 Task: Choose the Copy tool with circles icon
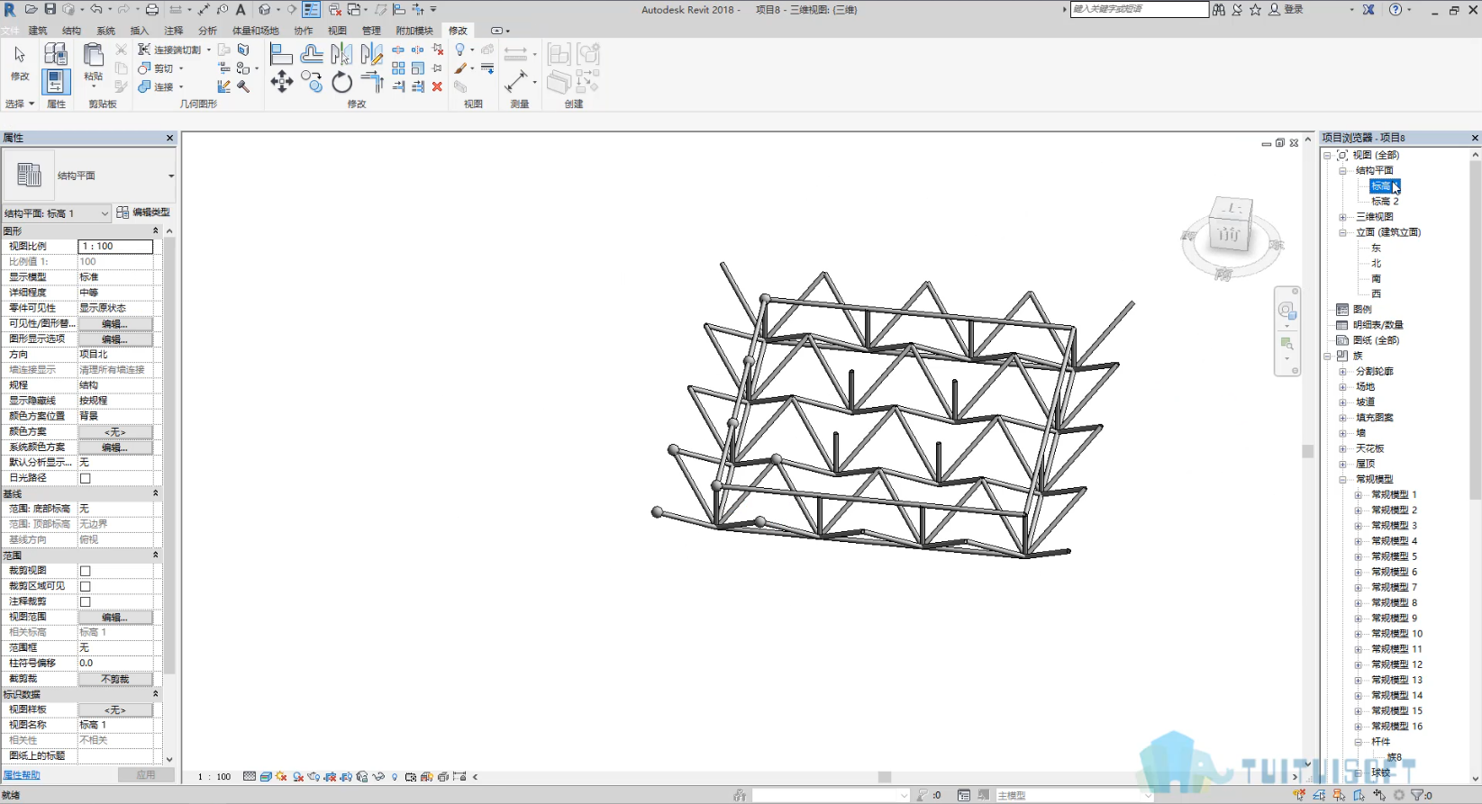312,82
